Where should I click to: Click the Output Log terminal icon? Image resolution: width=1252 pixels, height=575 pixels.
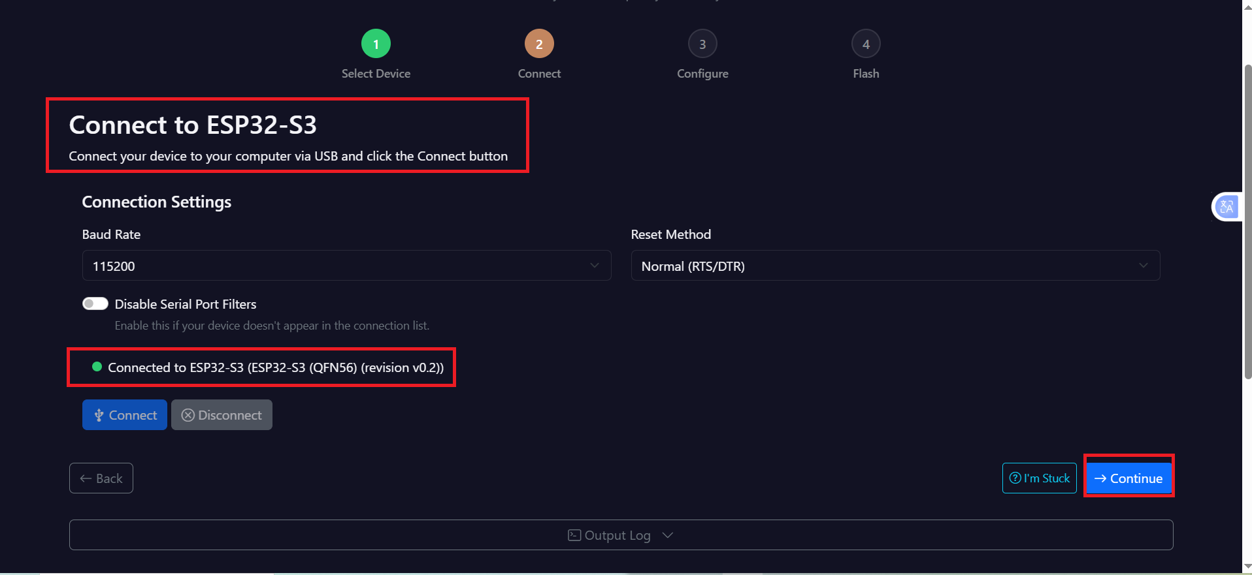pyautogui.click(x=574, y=535)
